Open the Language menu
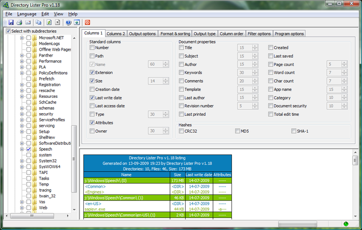 (27, 14)
